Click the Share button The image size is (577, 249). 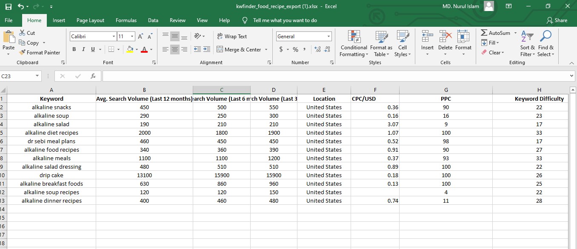[x=557, y=20]
